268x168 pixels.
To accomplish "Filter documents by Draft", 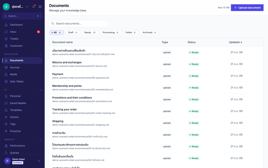I will point(73,32).
